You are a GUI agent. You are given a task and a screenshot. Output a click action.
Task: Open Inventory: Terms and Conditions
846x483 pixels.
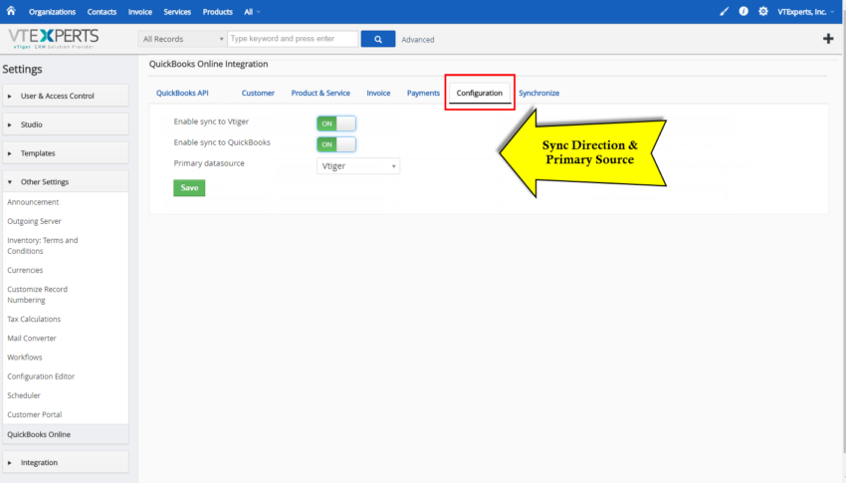tap(43, 246)
